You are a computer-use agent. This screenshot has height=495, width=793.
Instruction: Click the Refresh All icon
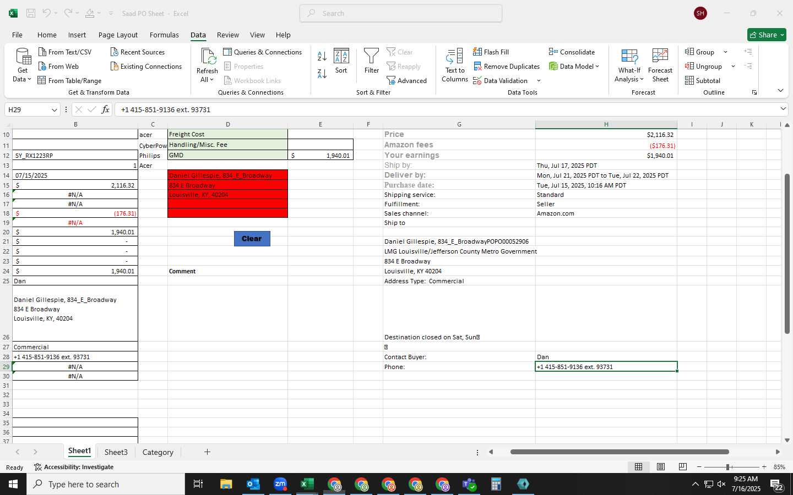tap(208, 56)
